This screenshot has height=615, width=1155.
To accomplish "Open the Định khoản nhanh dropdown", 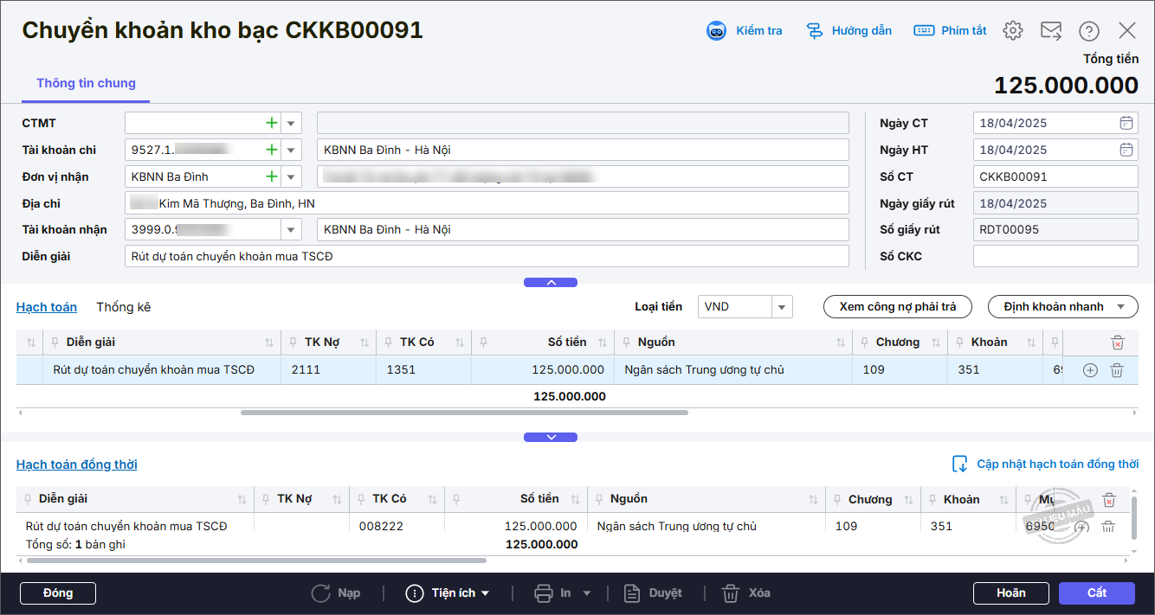I will click(x=1062, y=307).
